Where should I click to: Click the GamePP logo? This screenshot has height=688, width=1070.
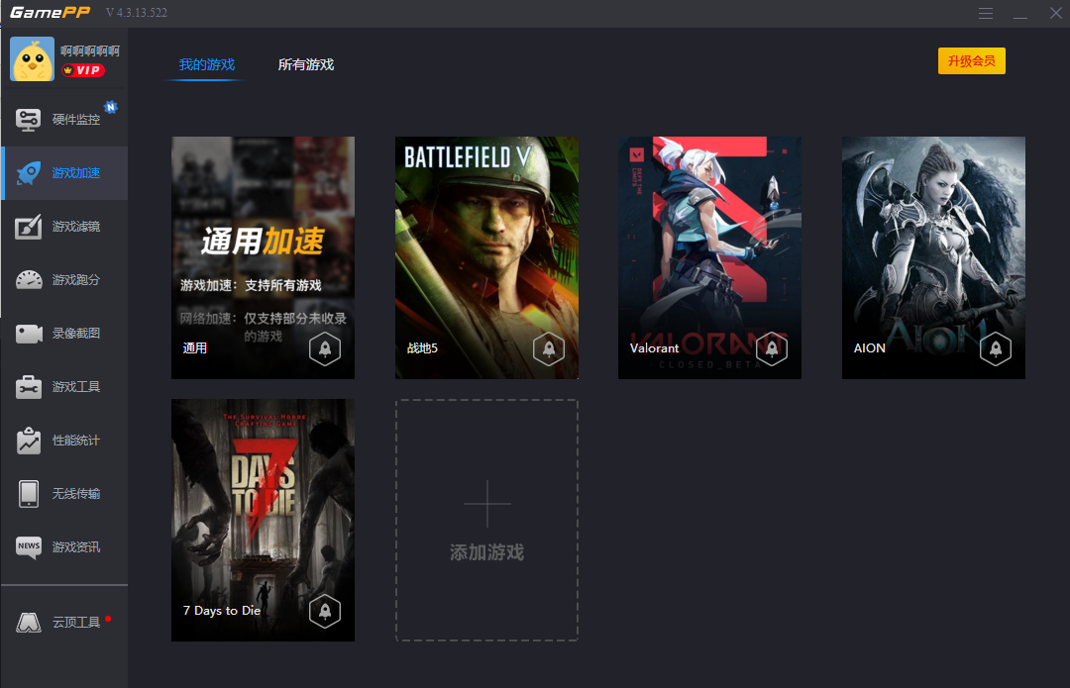[x=51, y=12]
